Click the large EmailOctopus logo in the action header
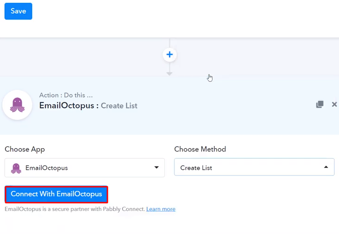This screenshot has width=339, height=234. (17, 105)
